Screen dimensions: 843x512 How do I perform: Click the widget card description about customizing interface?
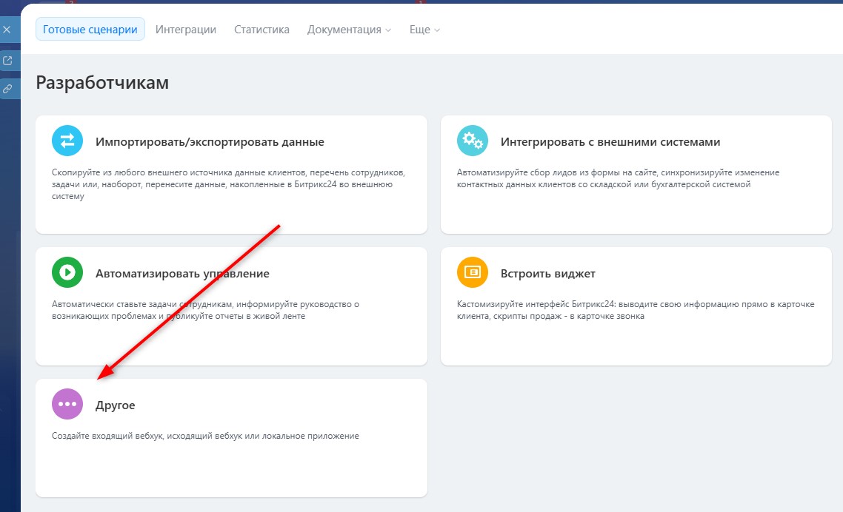(636, 310)
